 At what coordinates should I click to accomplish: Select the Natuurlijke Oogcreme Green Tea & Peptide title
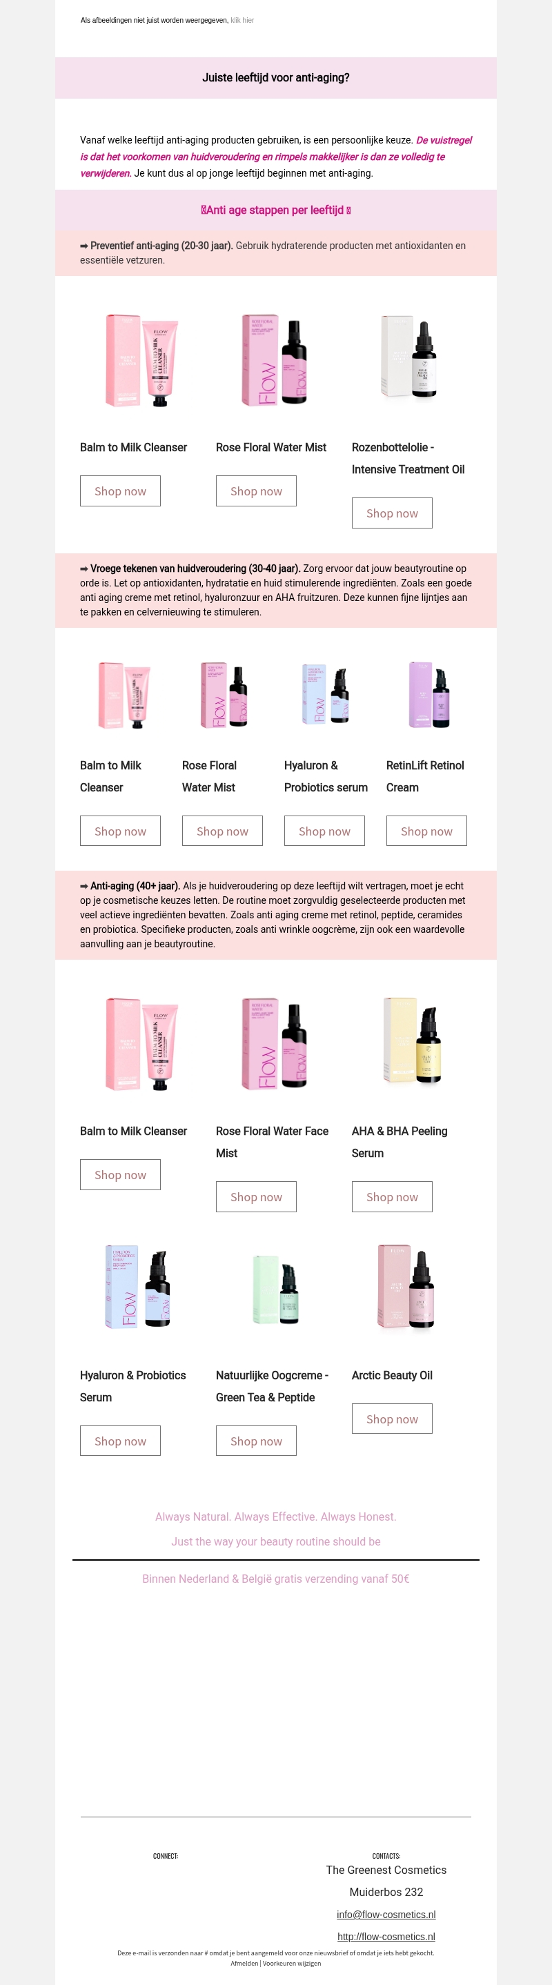272,1386
